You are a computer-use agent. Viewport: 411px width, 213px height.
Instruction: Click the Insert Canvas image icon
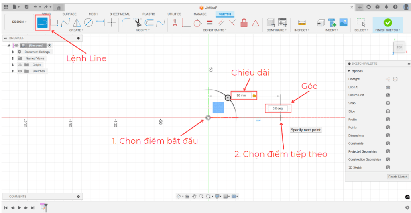(x=343, y=23)
